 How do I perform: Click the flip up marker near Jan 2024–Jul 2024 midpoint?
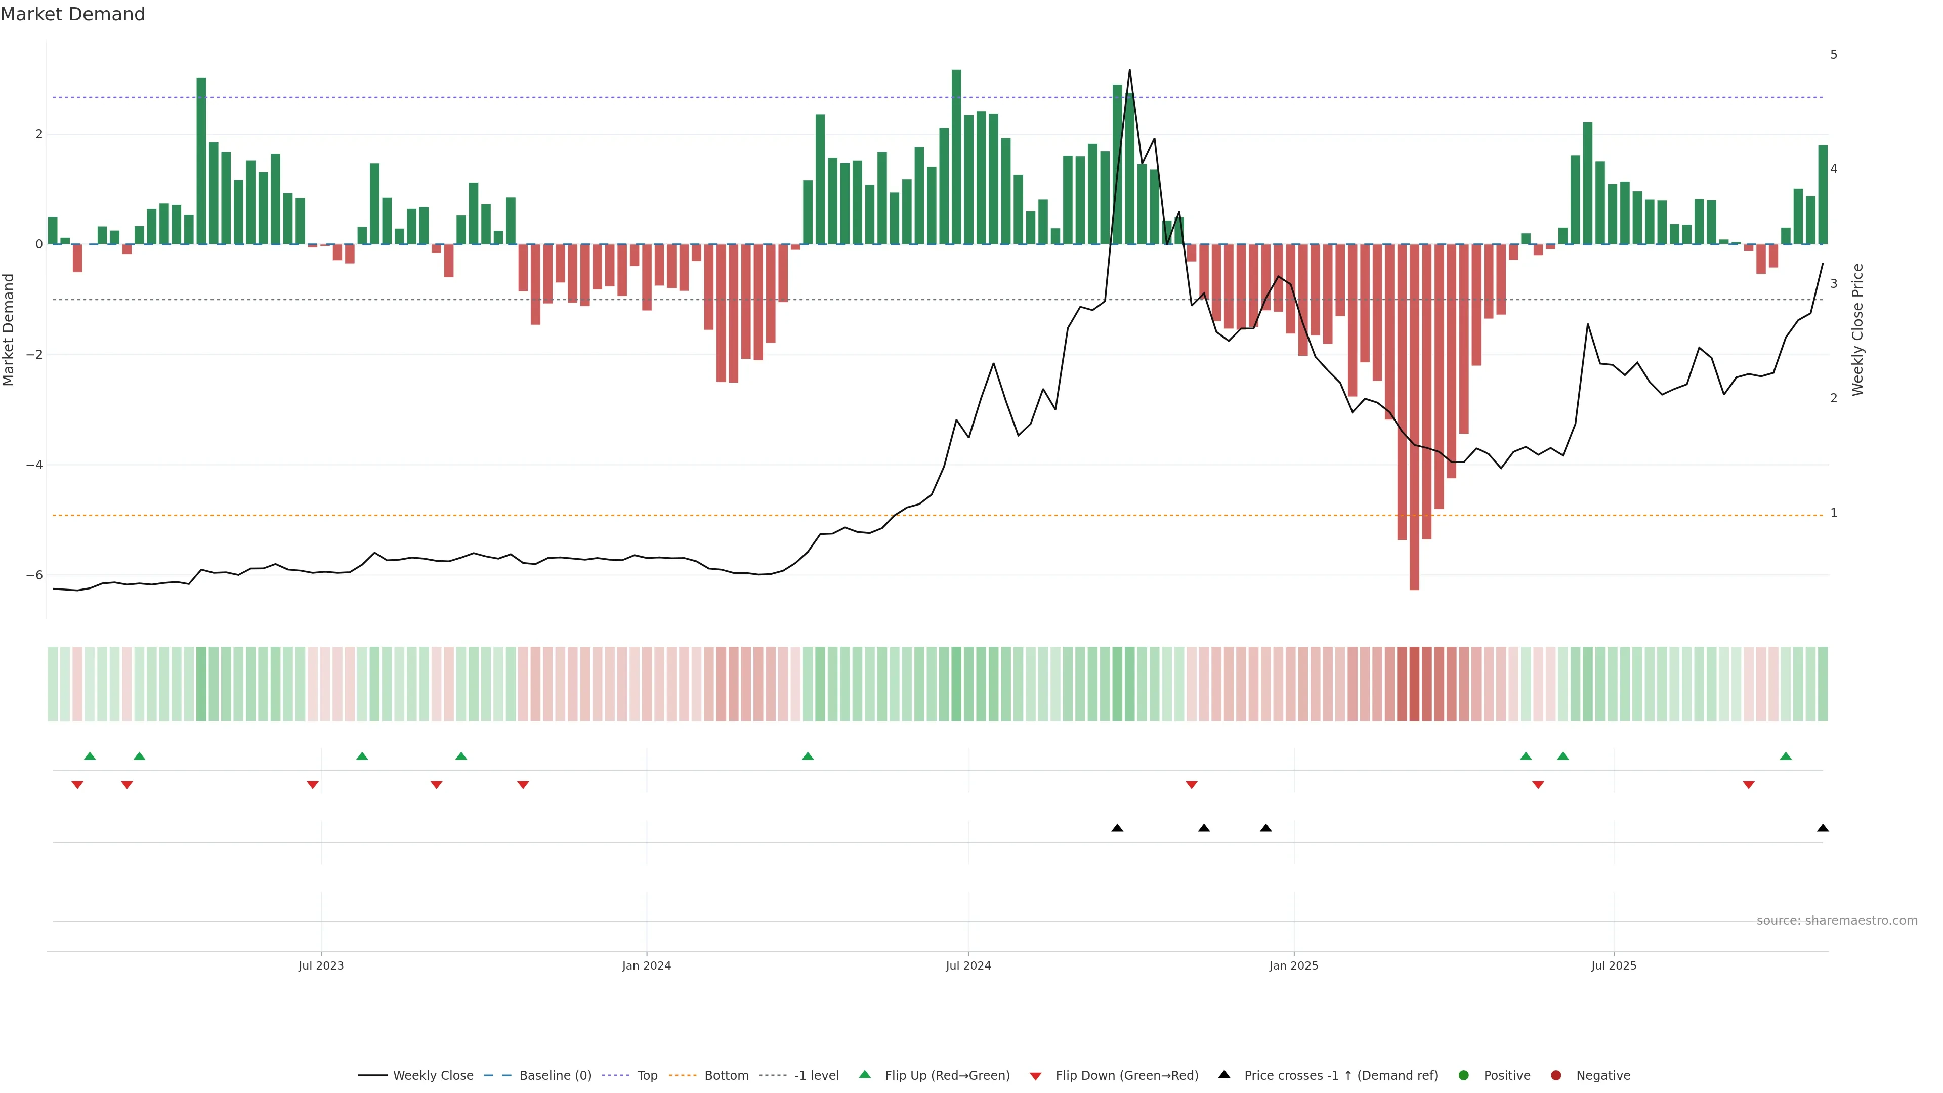[808, 756]
